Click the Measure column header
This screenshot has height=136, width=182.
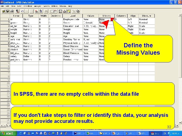coord(147,16)
